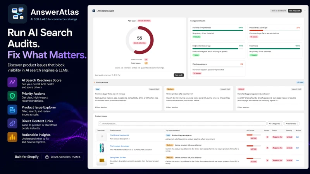Click the Severity column header
Screen dimensions: 310x174
pyautogui.click(x=289, y=130)
